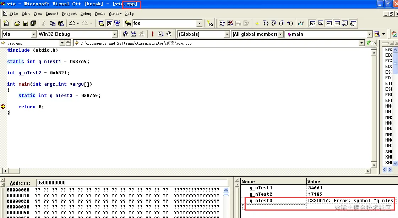The image size is (398, 218).
Task: Stop debugging
Action: point(230,23)
